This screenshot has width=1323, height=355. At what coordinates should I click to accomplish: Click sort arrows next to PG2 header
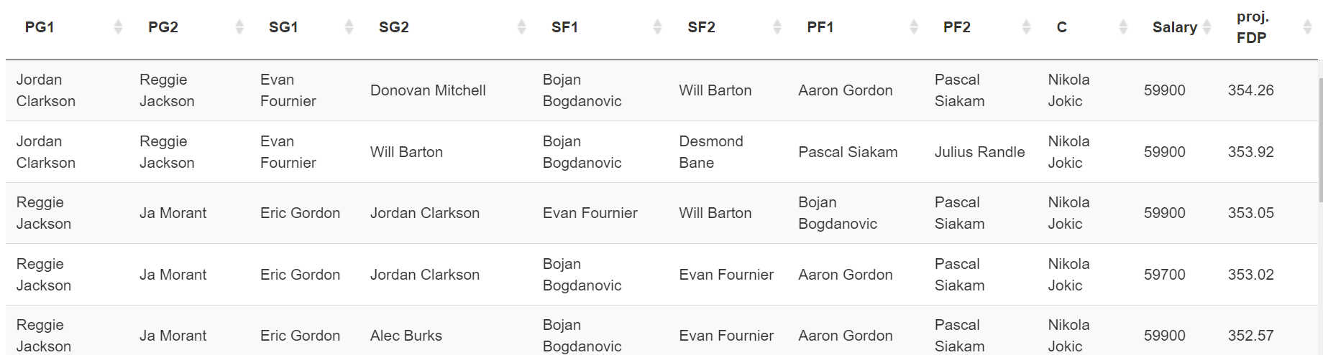(239, 27)
